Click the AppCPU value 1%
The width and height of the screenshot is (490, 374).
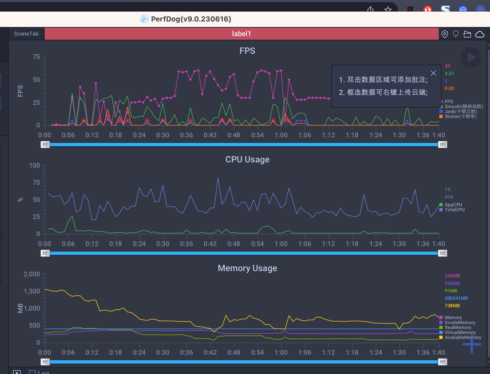(x=448, y=189)
